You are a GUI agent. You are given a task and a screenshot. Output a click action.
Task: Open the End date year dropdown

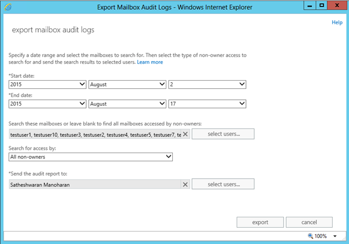[x=47, y=104]
